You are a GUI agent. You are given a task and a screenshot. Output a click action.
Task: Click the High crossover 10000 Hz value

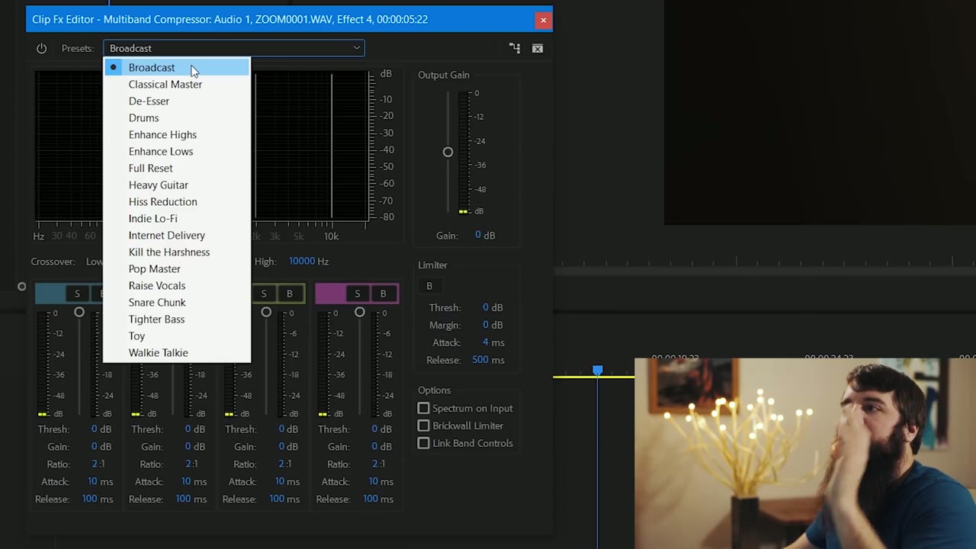tap(309, 262)
